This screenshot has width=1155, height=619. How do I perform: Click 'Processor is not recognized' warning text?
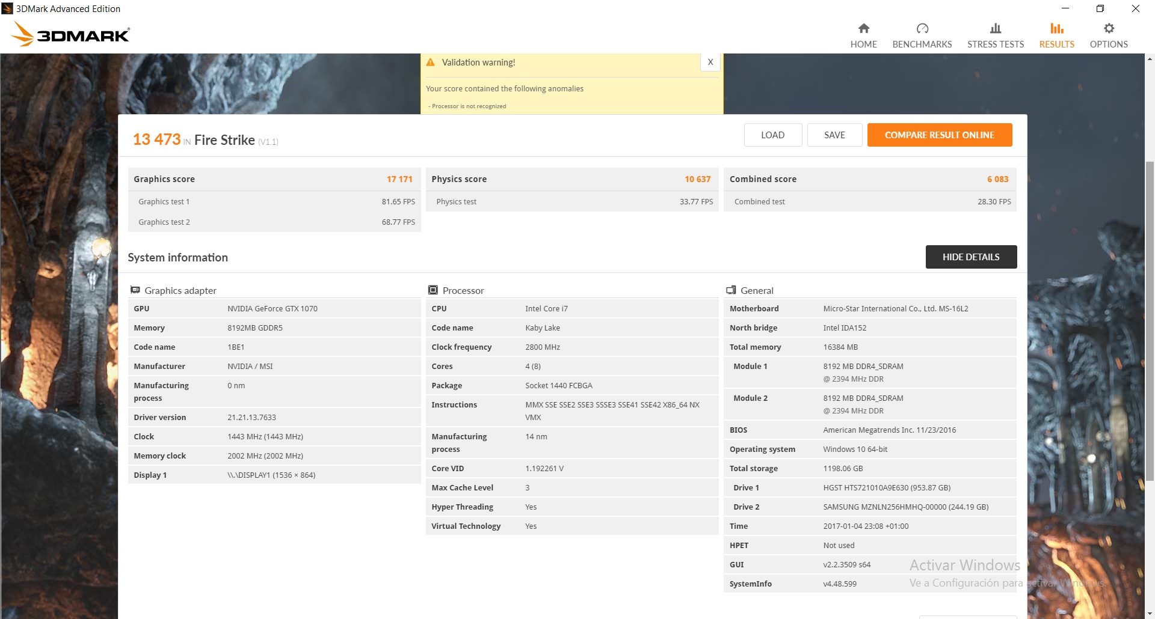coord(469,106)
